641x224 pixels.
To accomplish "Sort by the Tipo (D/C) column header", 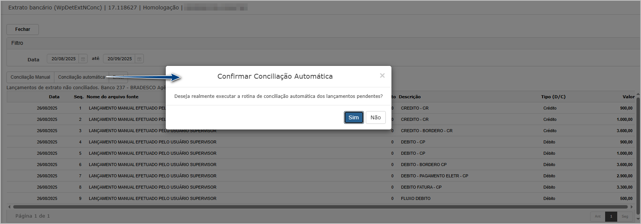I will click(x=553, y=97).
